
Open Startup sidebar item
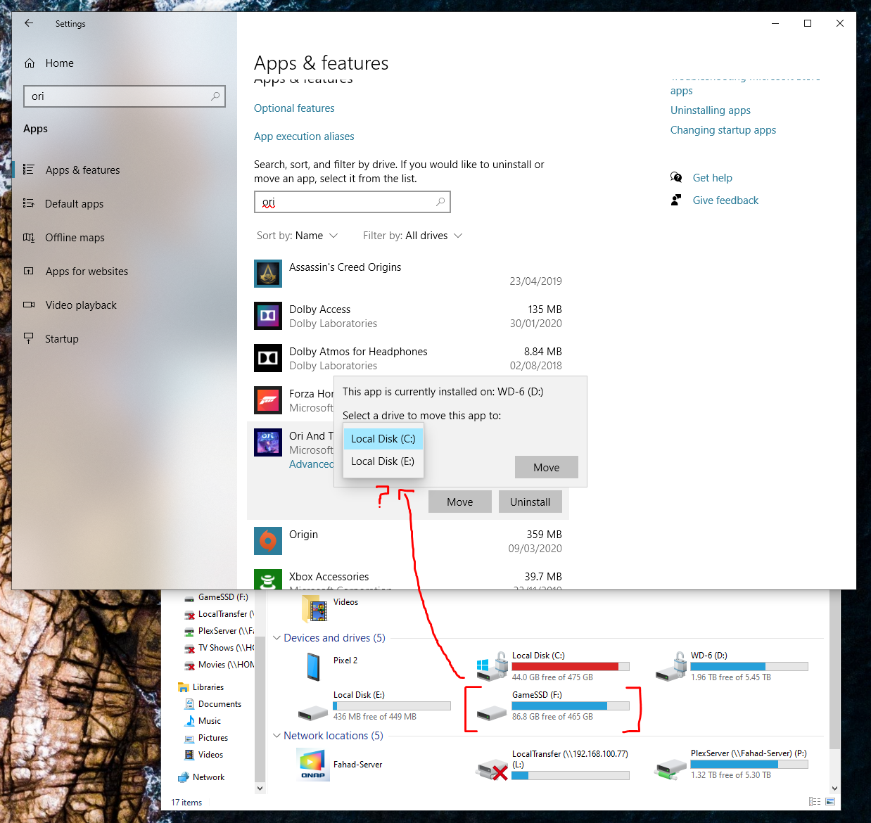(x=61, y=339)
